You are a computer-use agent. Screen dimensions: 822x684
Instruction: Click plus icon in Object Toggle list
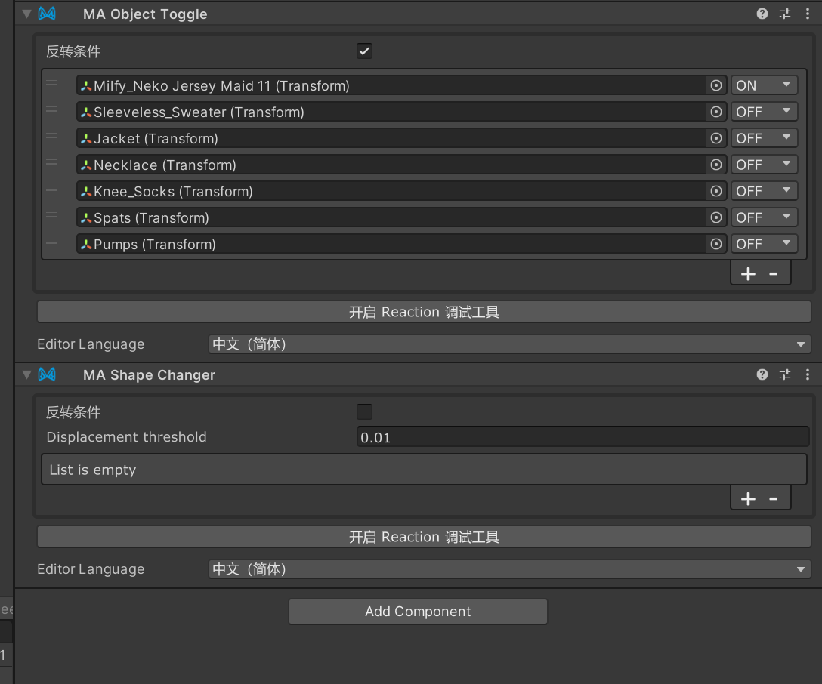[748, 273]
